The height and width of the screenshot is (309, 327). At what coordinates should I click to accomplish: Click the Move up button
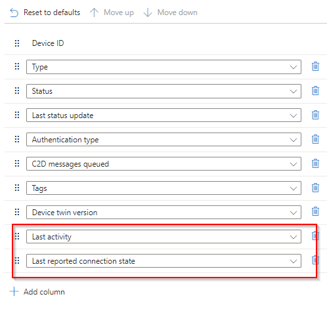[x=112, y=12]
